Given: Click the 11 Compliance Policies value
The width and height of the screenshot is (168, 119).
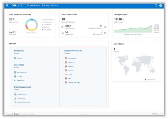Looking at the screenshot, I should tap(101, 26).
